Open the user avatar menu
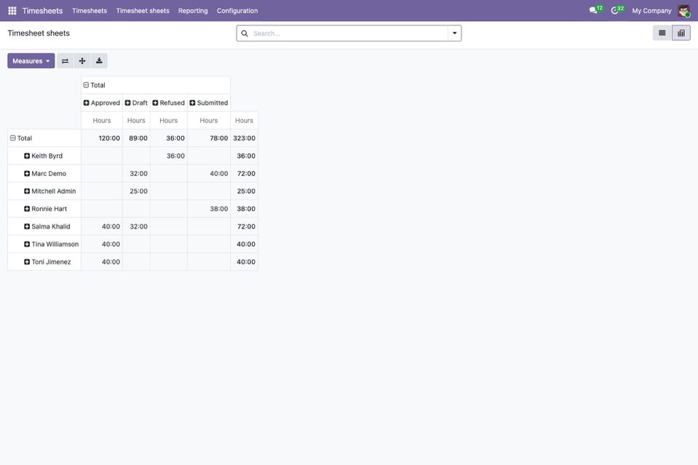Image resolution: width=698 pixels, height=465 pixels. coord(683,11)
